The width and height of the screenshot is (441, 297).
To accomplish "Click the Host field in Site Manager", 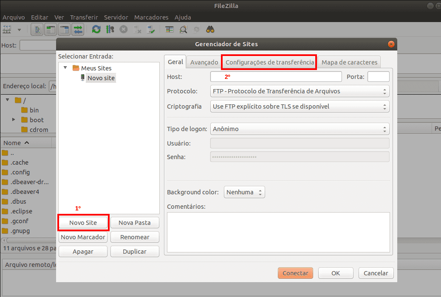I will point(276,76).
